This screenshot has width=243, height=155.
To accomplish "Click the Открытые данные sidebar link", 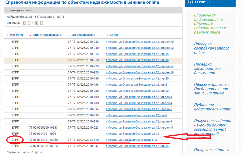I will [x=212, y=150].
